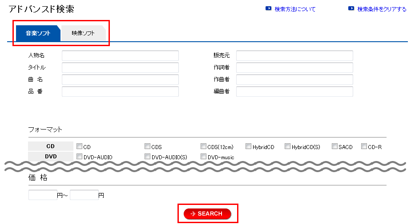Viewport: 415px width, 224px height.
Task: Click the DVD row header cell
Action: [51, 157]
